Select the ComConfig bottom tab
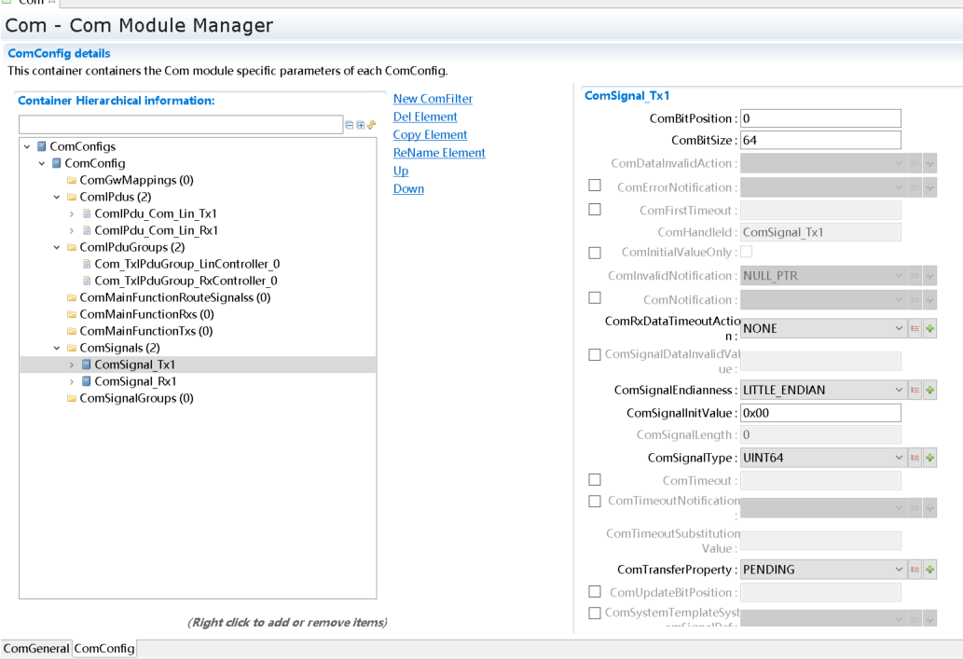 (x=104, y=649)
